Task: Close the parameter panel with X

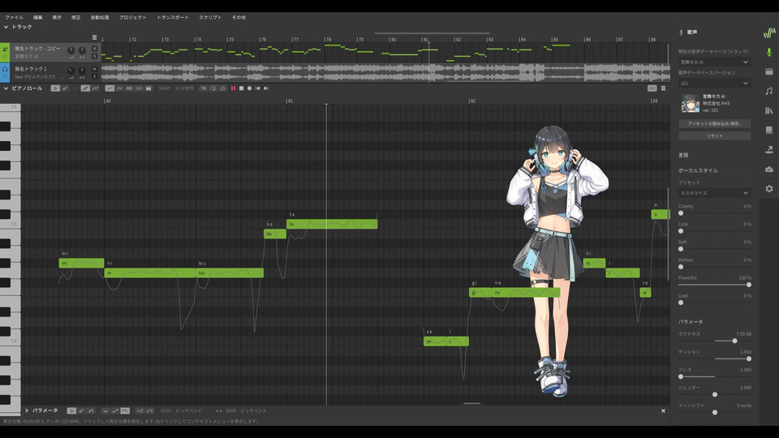Action: [663, 410]
